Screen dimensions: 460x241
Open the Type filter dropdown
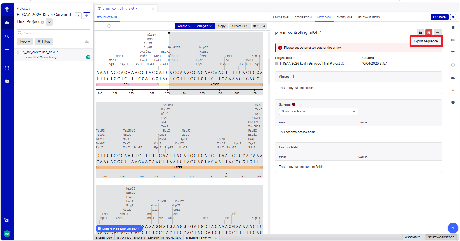point(25,41)
